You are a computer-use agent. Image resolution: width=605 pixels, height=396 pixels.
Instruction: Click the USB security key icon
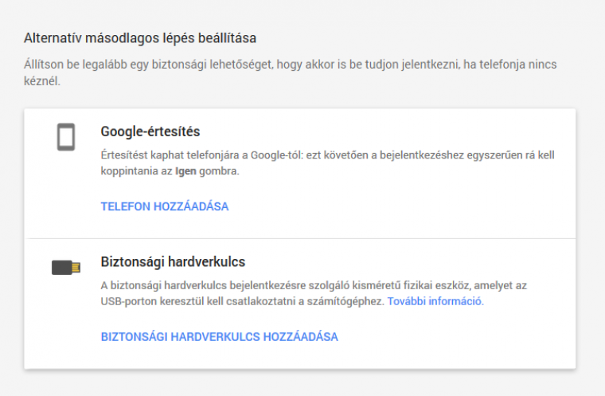[x=66, y=268]
